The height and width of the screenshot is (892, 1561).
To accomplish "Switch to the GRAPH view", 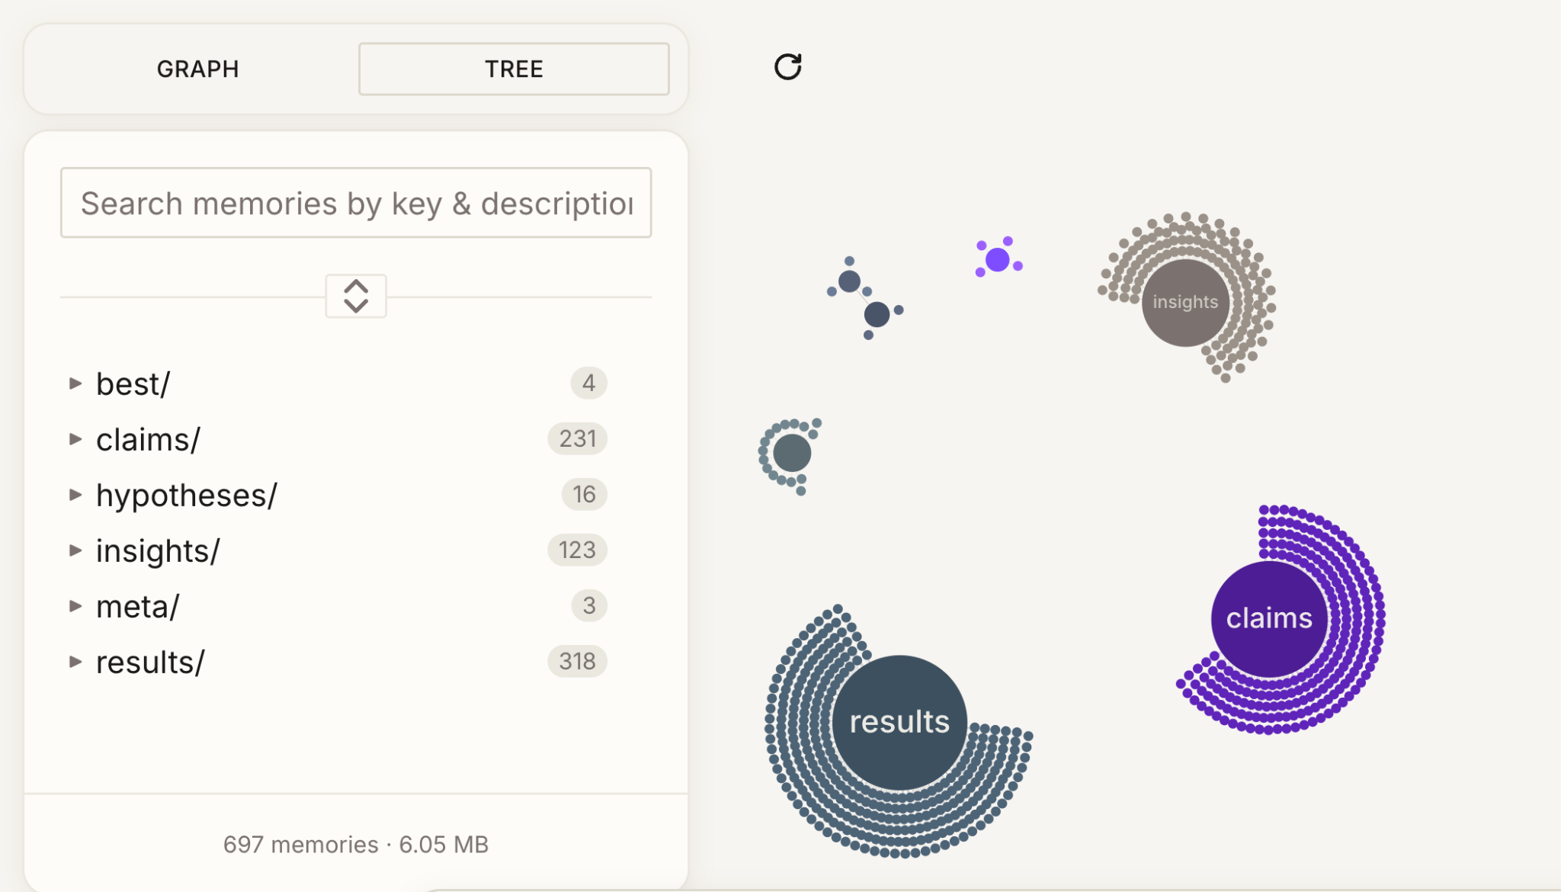I will tap(197, 69).
